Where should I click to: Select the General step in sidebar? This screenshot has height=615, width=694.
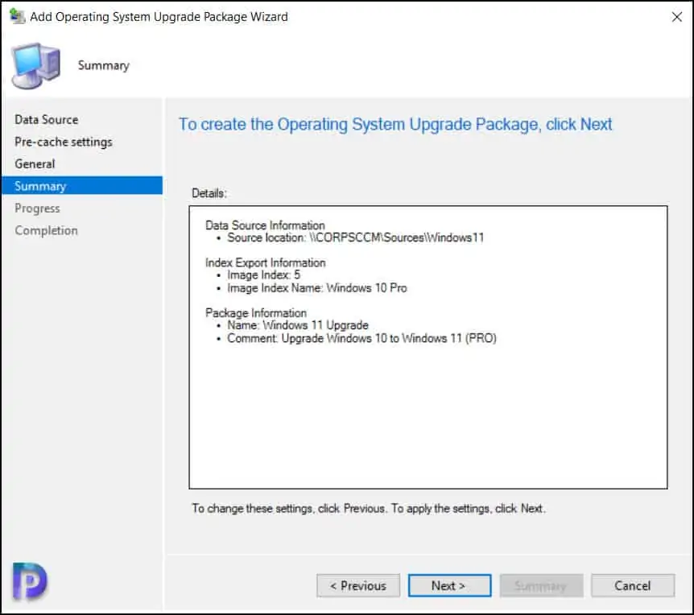tap(35, 163)
